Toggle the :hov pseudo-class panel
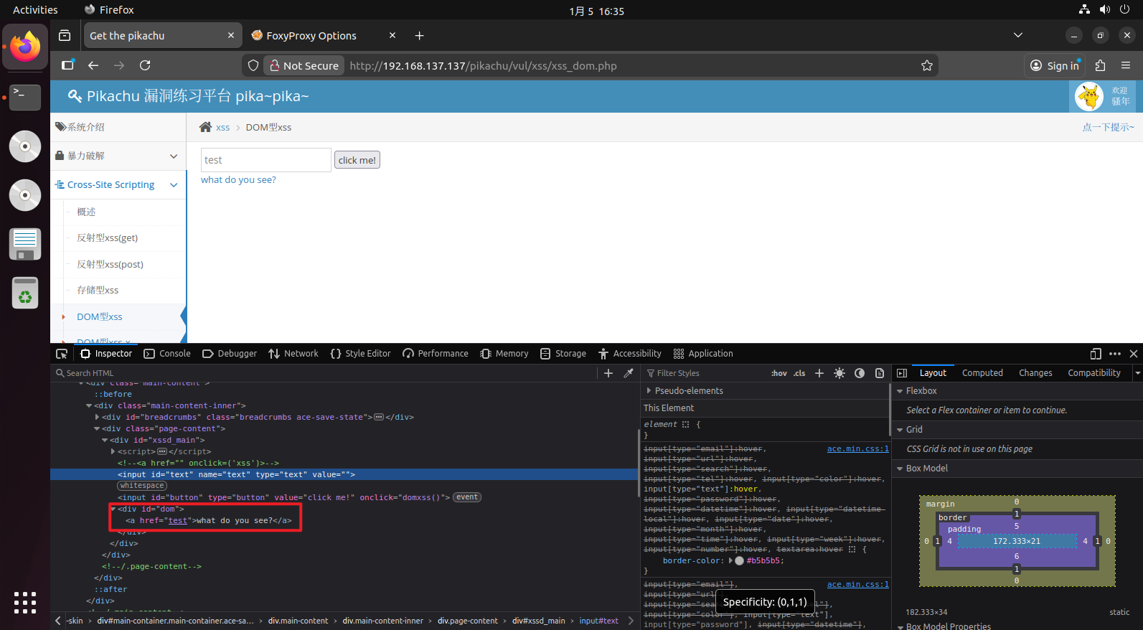 click(x=779, y=373)
